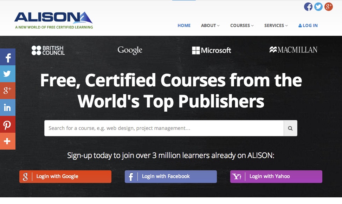Expand the ABOUT dropdown
The height and width of the screenshot is (204, 342).
point(210,25)
